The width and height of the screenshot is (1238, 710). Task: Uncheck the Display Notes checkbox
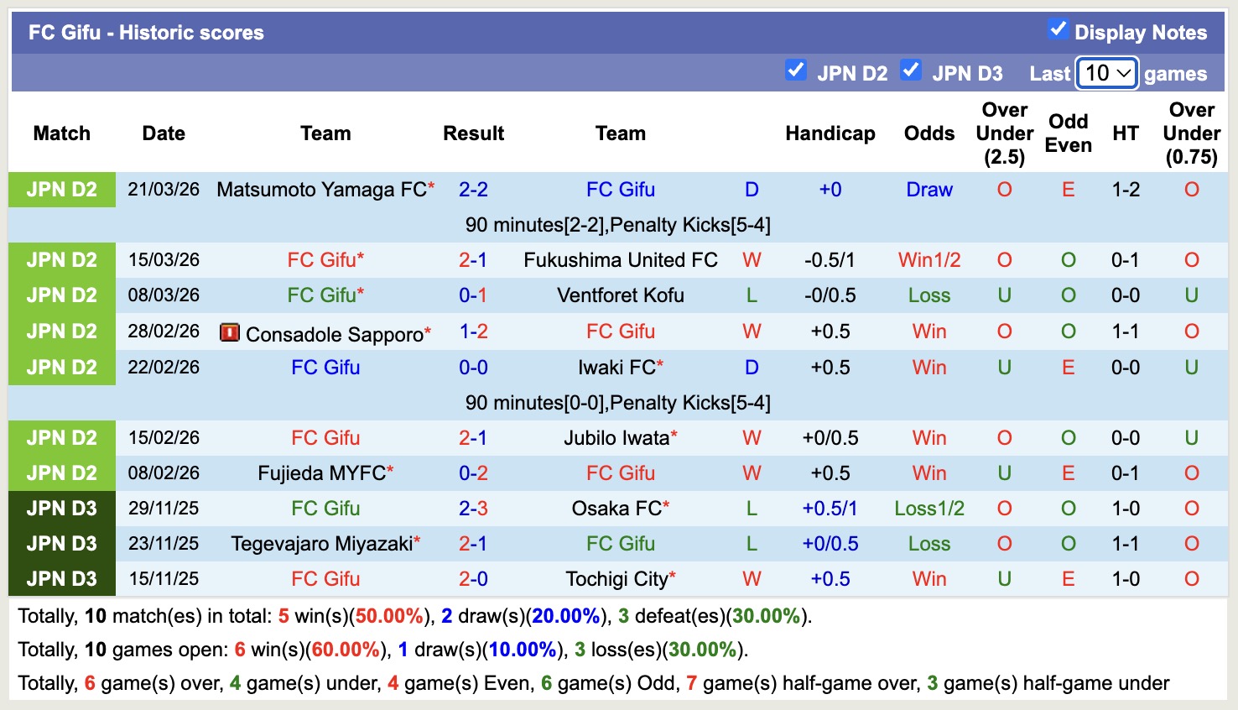pos(1058,29)
